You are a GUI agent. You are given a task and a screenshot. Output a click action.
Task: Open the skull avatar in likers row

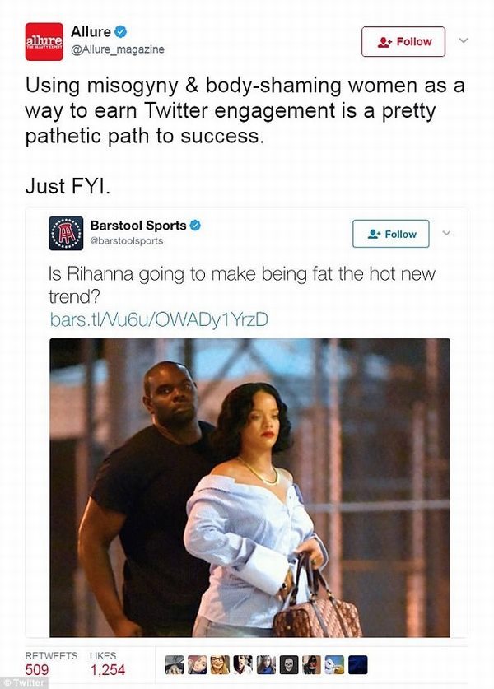point(289,664)
